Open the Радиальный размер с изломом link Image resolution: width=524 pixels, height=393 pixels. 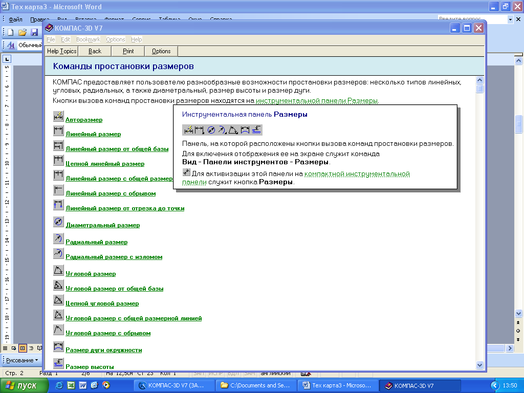tap(114, 257)
